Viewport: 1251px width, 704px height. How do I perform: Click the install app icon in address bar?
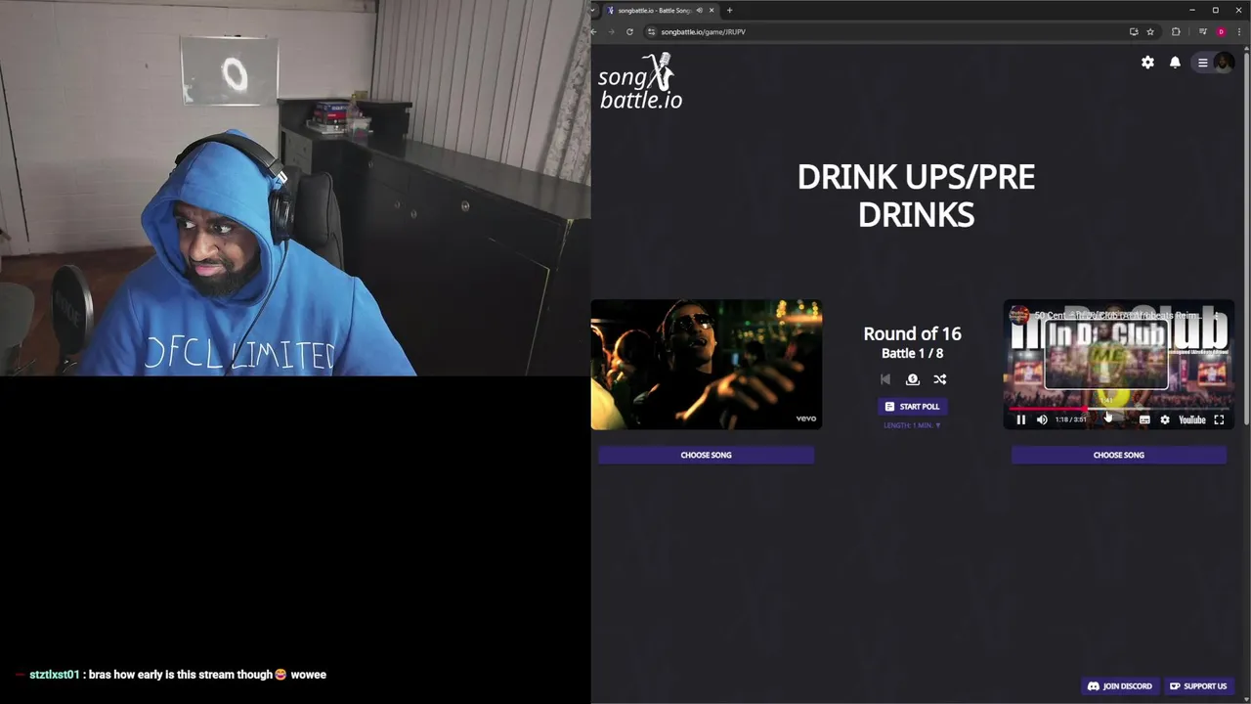point(1134,31)
